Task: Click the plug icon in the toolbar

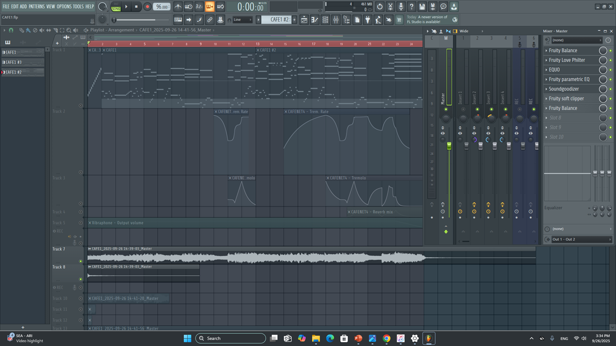Action: click(x=368, y=20)
